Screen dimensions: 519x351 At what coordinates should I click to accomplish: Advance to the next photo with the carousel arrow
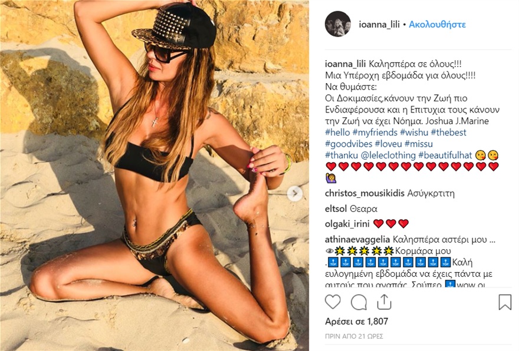[x=295, y=194]
